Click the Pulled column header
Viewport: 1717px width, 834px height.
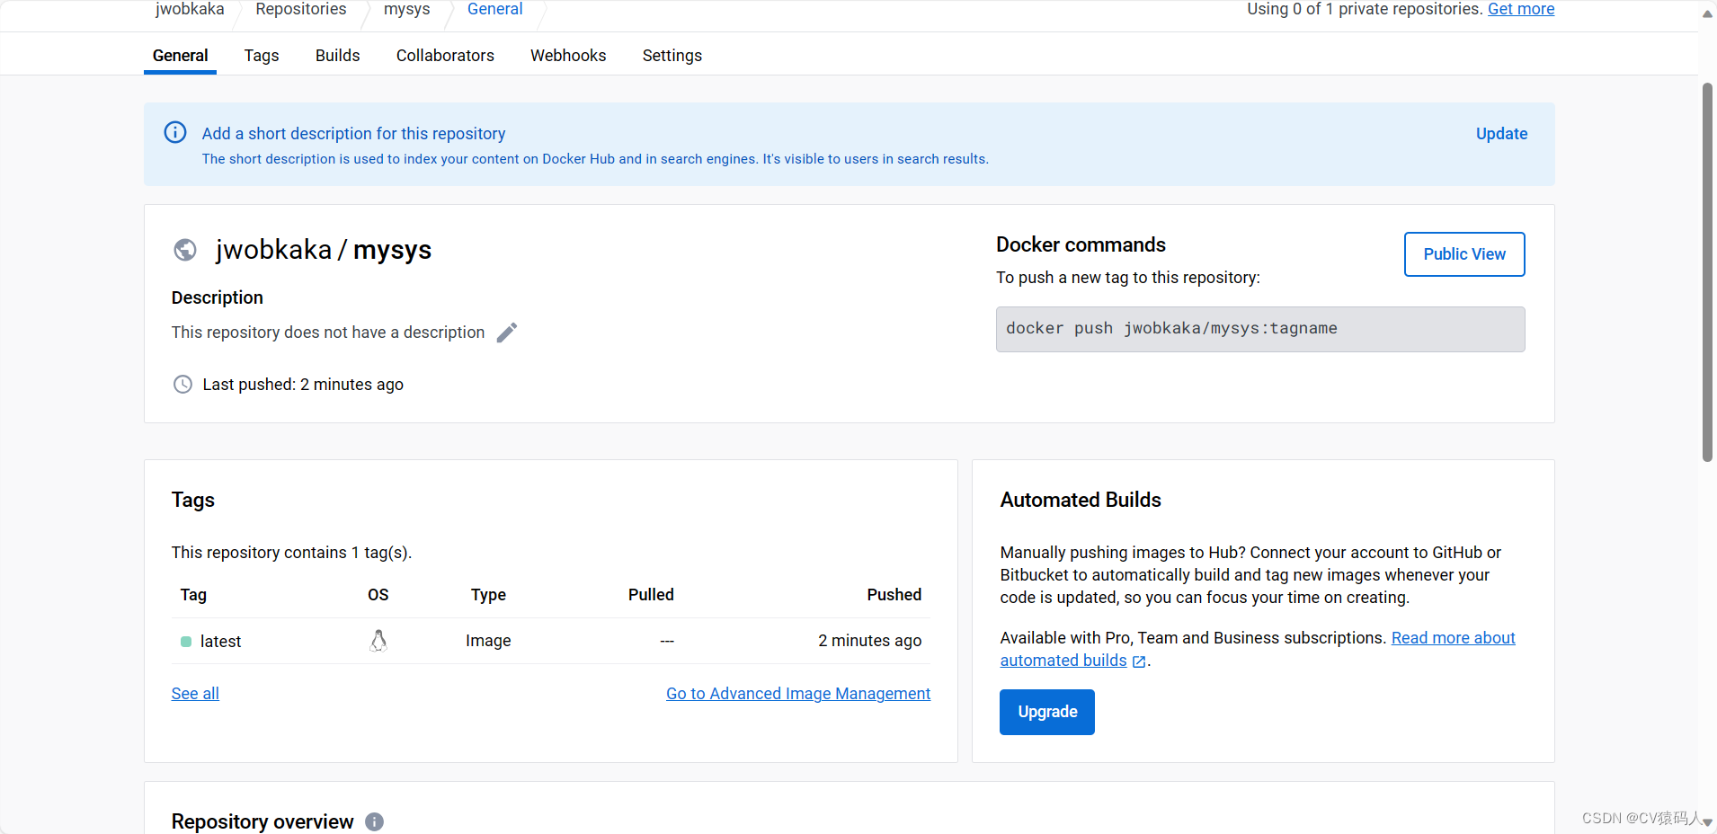[x=651, y=595]
